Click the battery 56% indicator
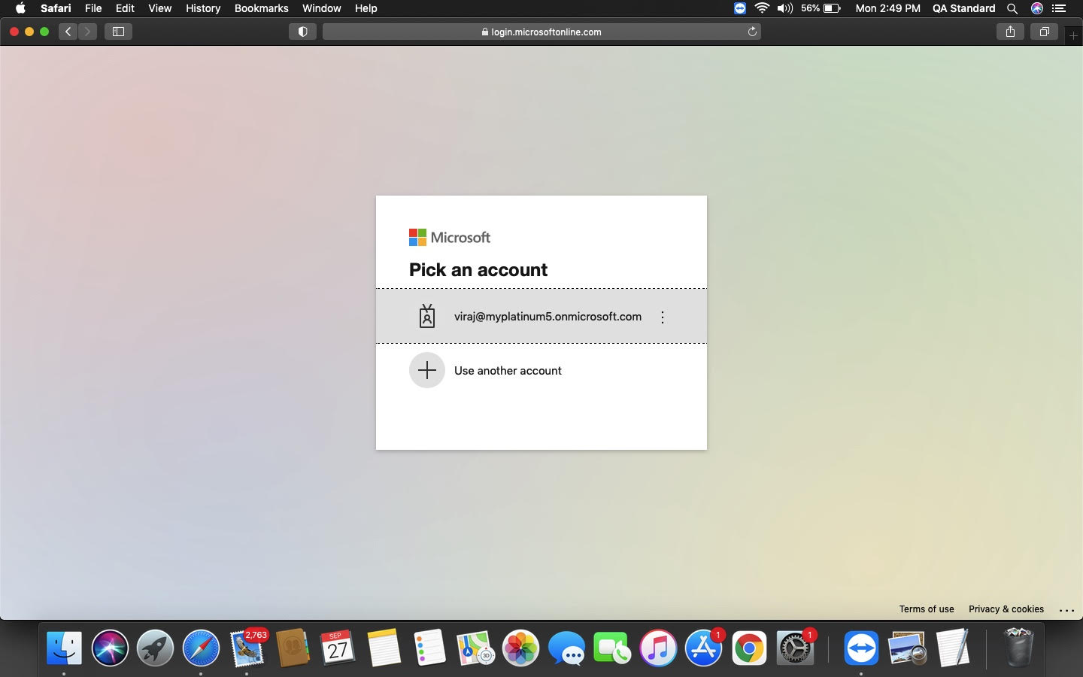1083x677 pixels. (x=821, y=8)
